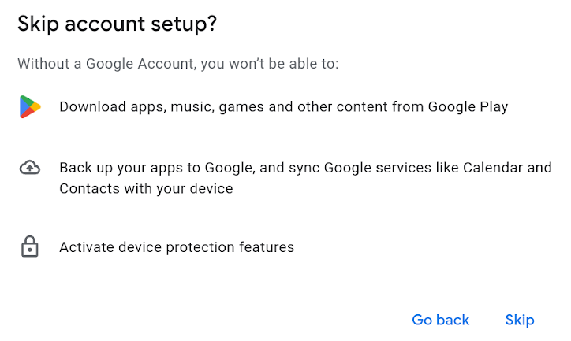
Task: Click the words "Google Play" in first item
Action: tap(468, 106)
